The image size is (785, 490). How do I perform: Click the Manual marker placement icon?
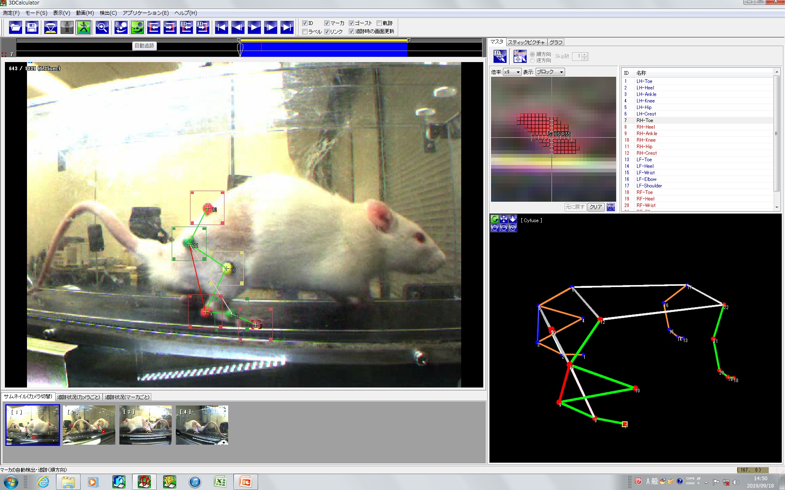tap(520, 56)
